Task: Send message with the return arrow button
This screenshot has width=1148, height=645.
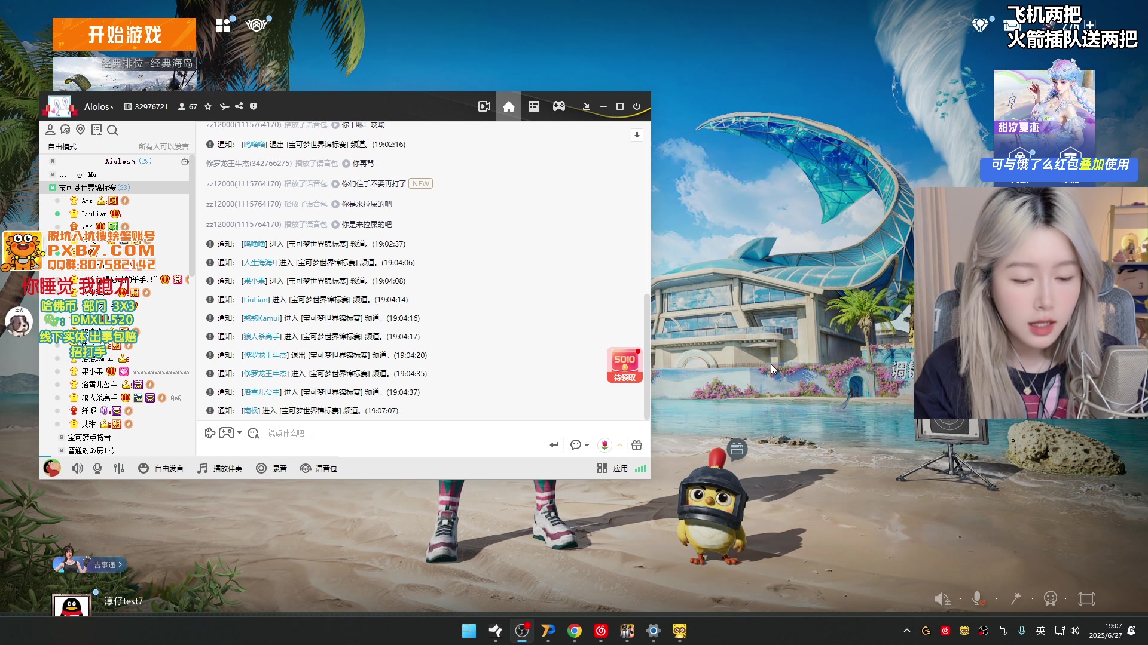Action: click(554, 445)
